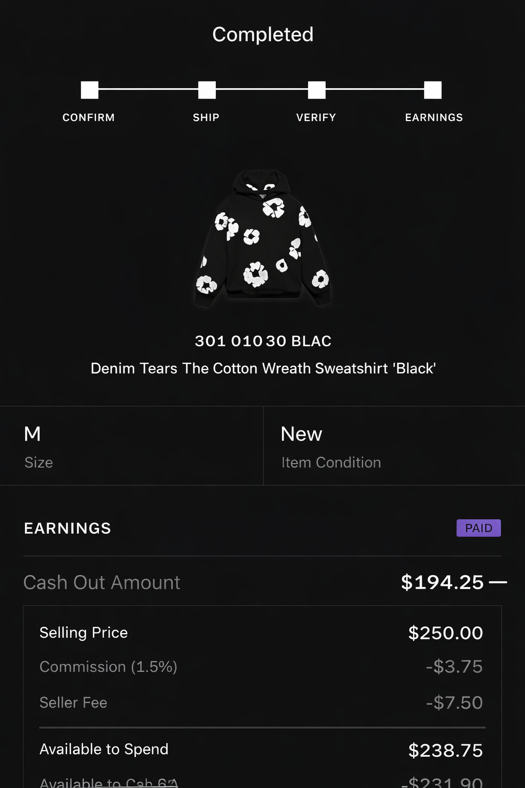Tap the CONFIRM label under the progress bar

pos(89,117)
